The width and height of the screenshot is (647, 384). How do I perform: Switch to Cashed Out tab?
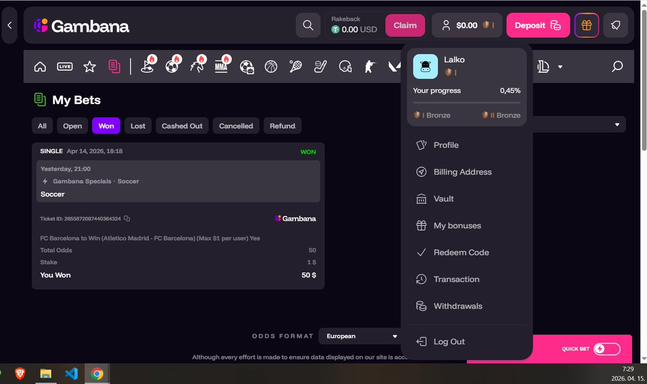click(182, 126)
